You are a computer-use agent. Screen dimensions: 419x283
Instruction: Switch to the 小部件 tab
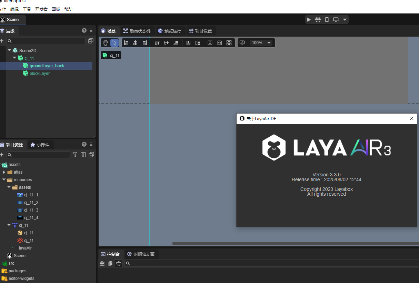tap(40, 145)
